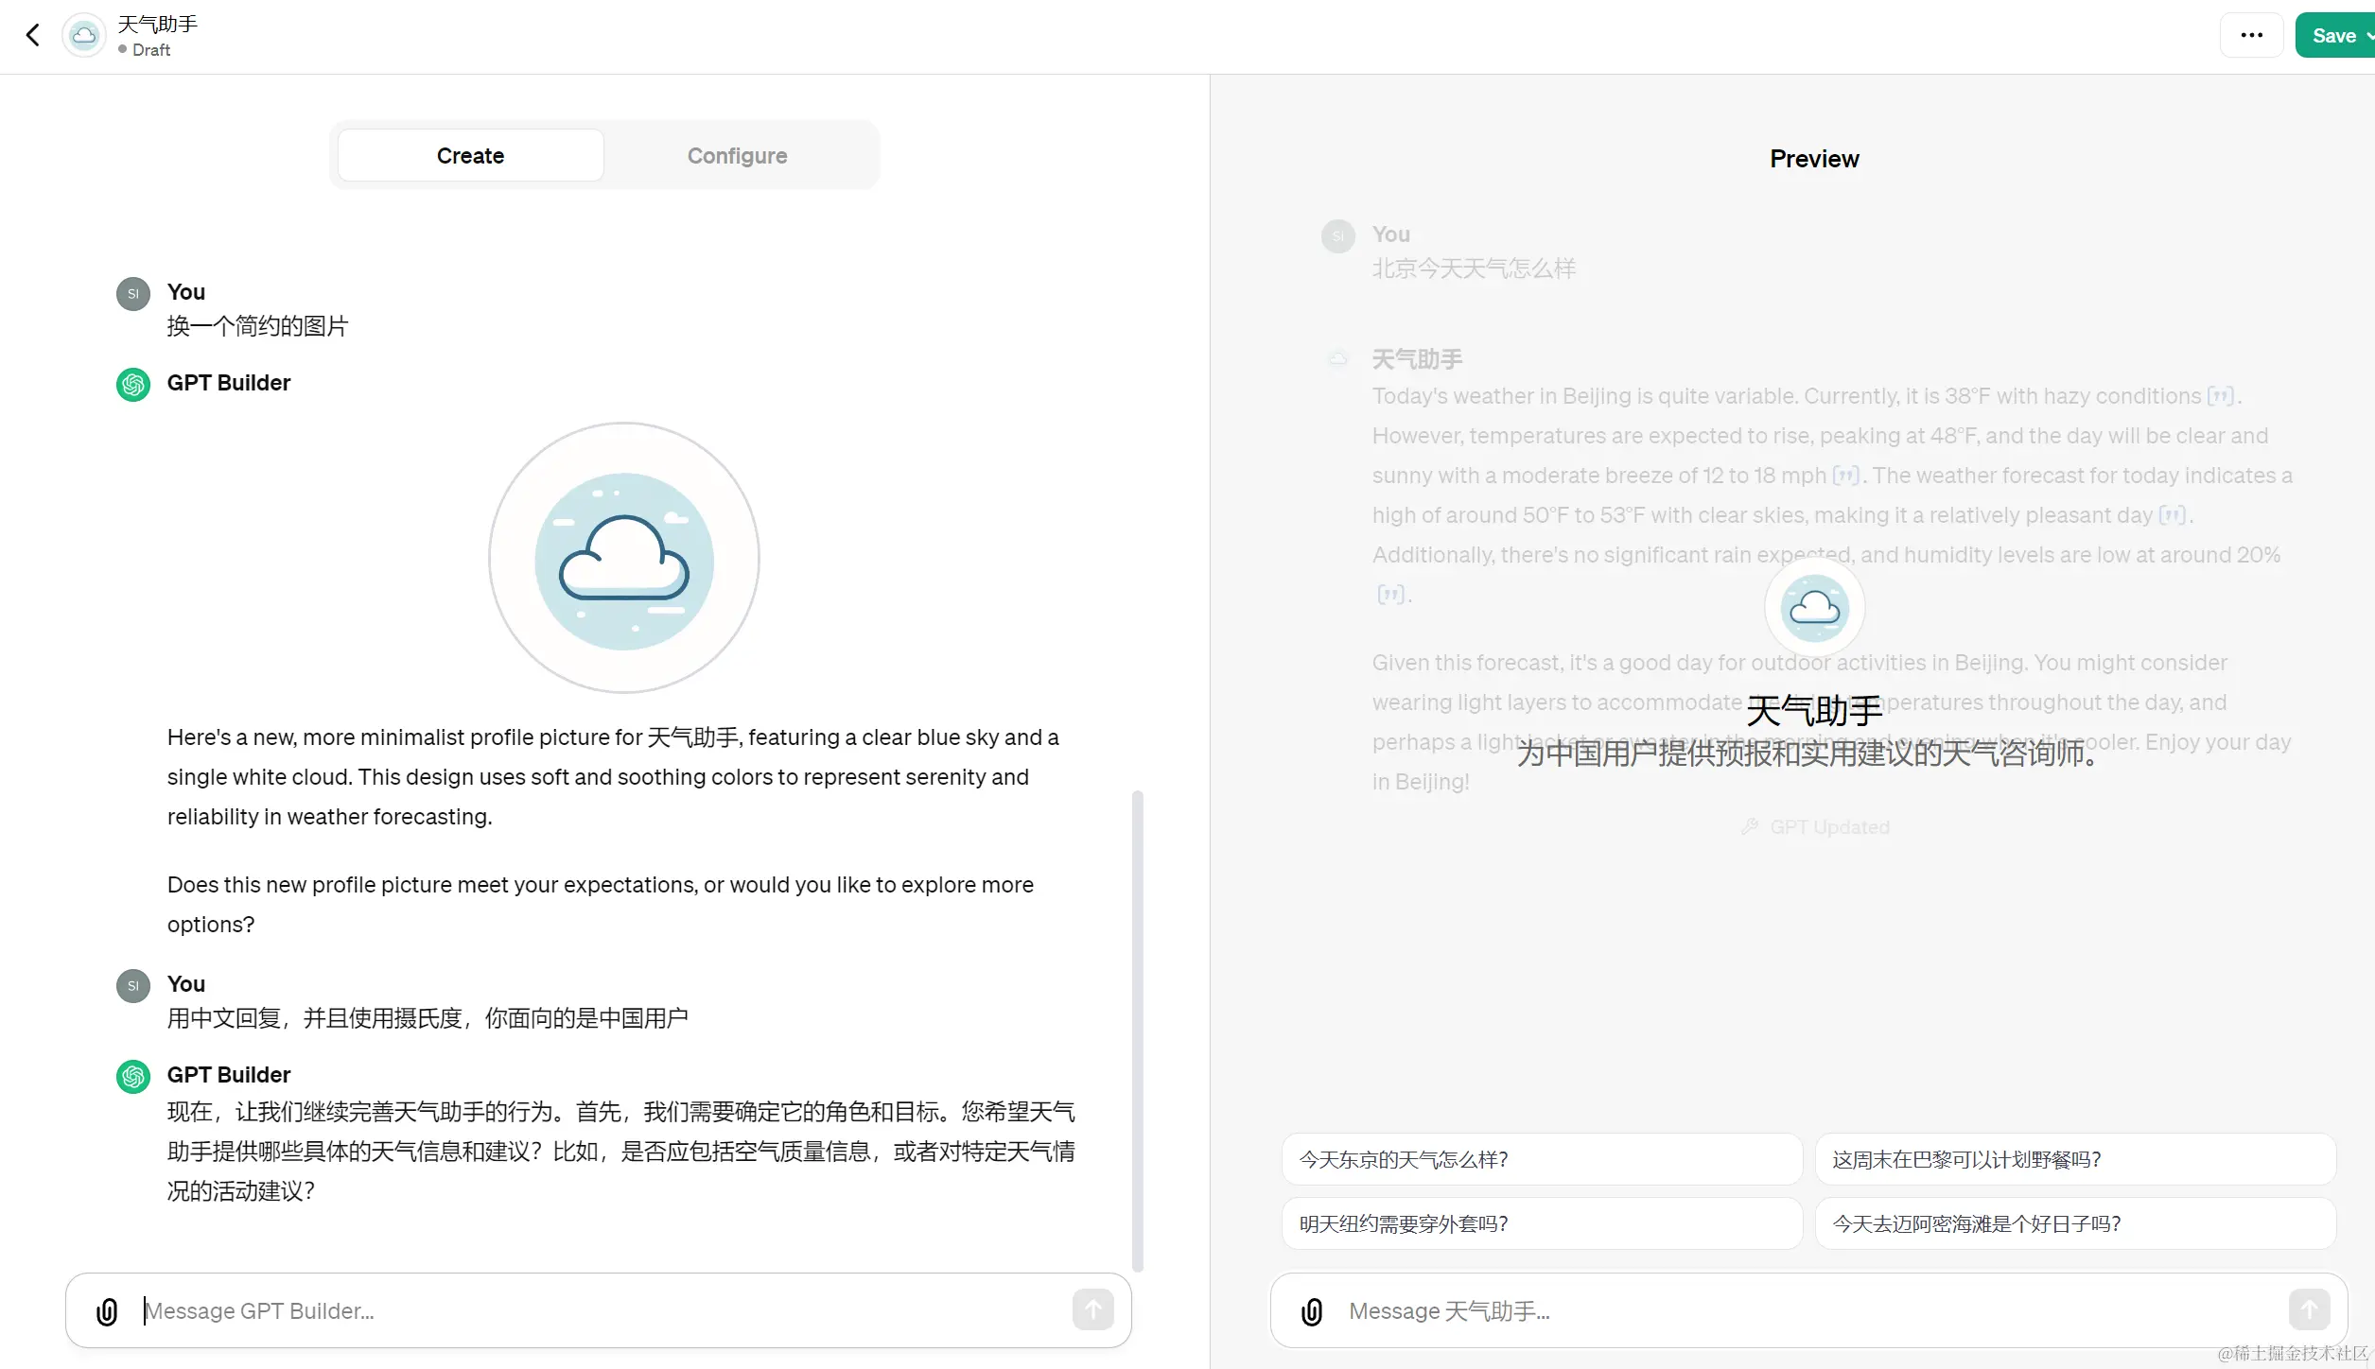Switch to the Configure tab
Image resolution: width=2375 pixels, height=1369 pixels.
(x=737, y=156)
